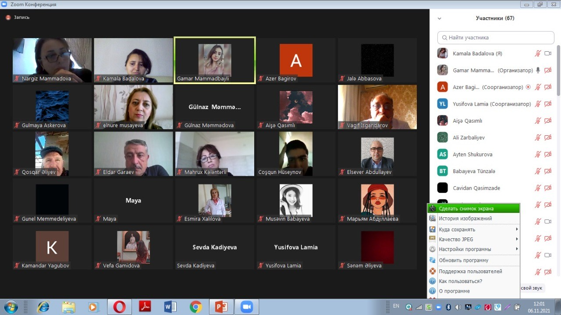The width and height of the screenshot is (561, 315).
Task: Toggle camera for Kamala Badalova in participants list
Action: 548,53
